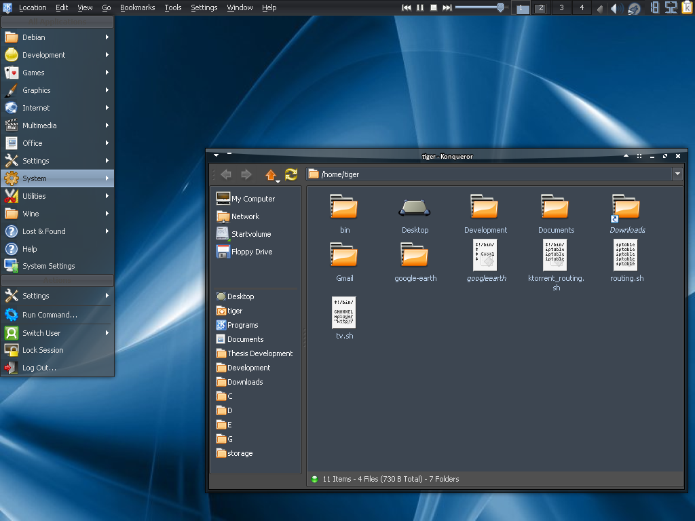The image size is (695, 521).
Task: Open the Wine submenu
Action: (57, 214)
